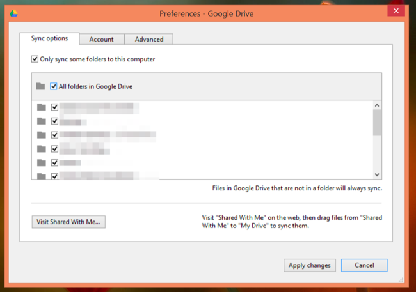Cancel the Preferences dialog
416x292 pixels.
pos(364,265)
